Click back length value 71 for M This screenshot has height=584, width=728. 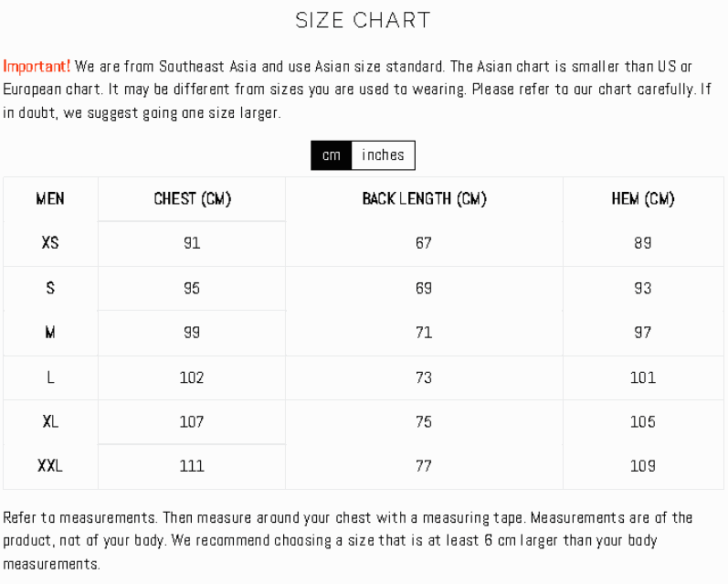tap(424, 332)
